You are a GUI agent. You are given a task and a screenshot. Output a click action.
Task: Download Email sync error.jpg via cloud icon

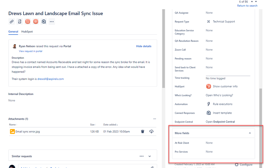coord(151,131)
